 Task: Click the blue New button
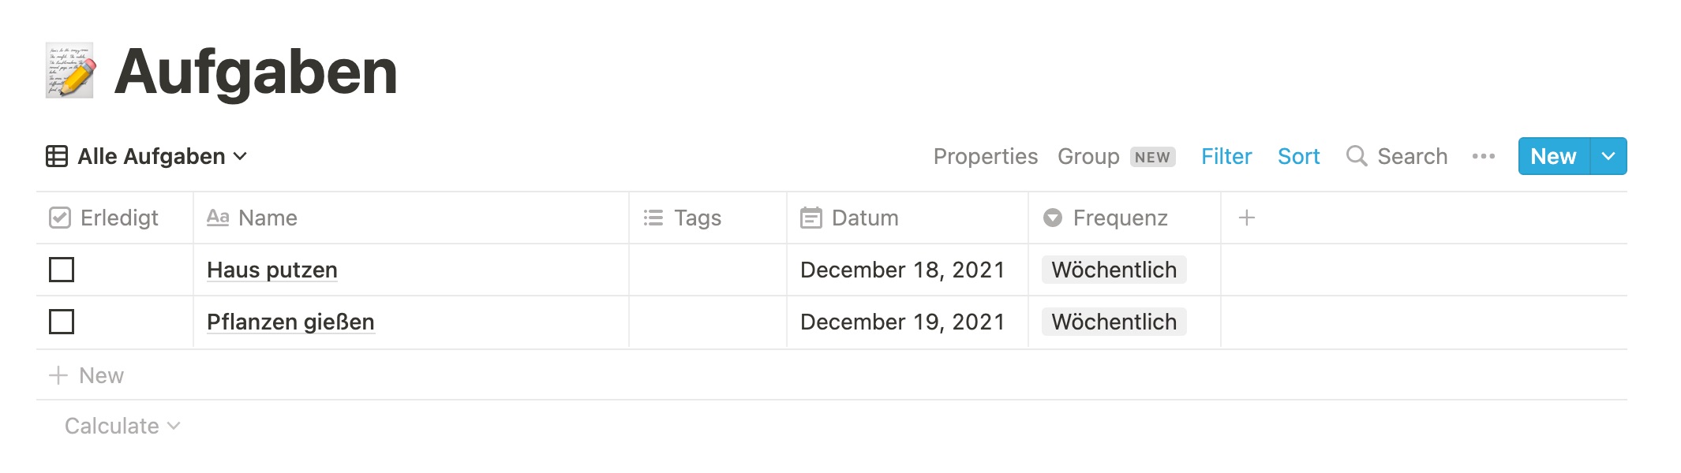1552,156
